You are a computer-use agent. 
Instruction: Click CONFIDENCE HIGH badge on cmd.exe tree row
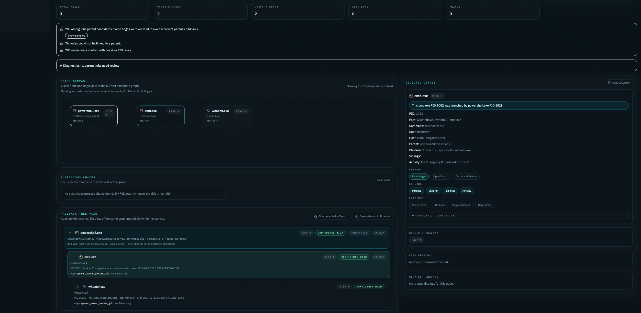click(354, 257)
